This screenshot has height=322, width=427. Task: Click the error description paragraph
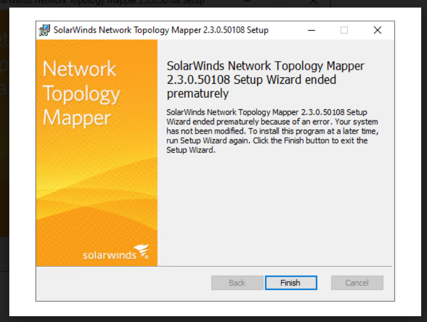click(x=272, y=131)
